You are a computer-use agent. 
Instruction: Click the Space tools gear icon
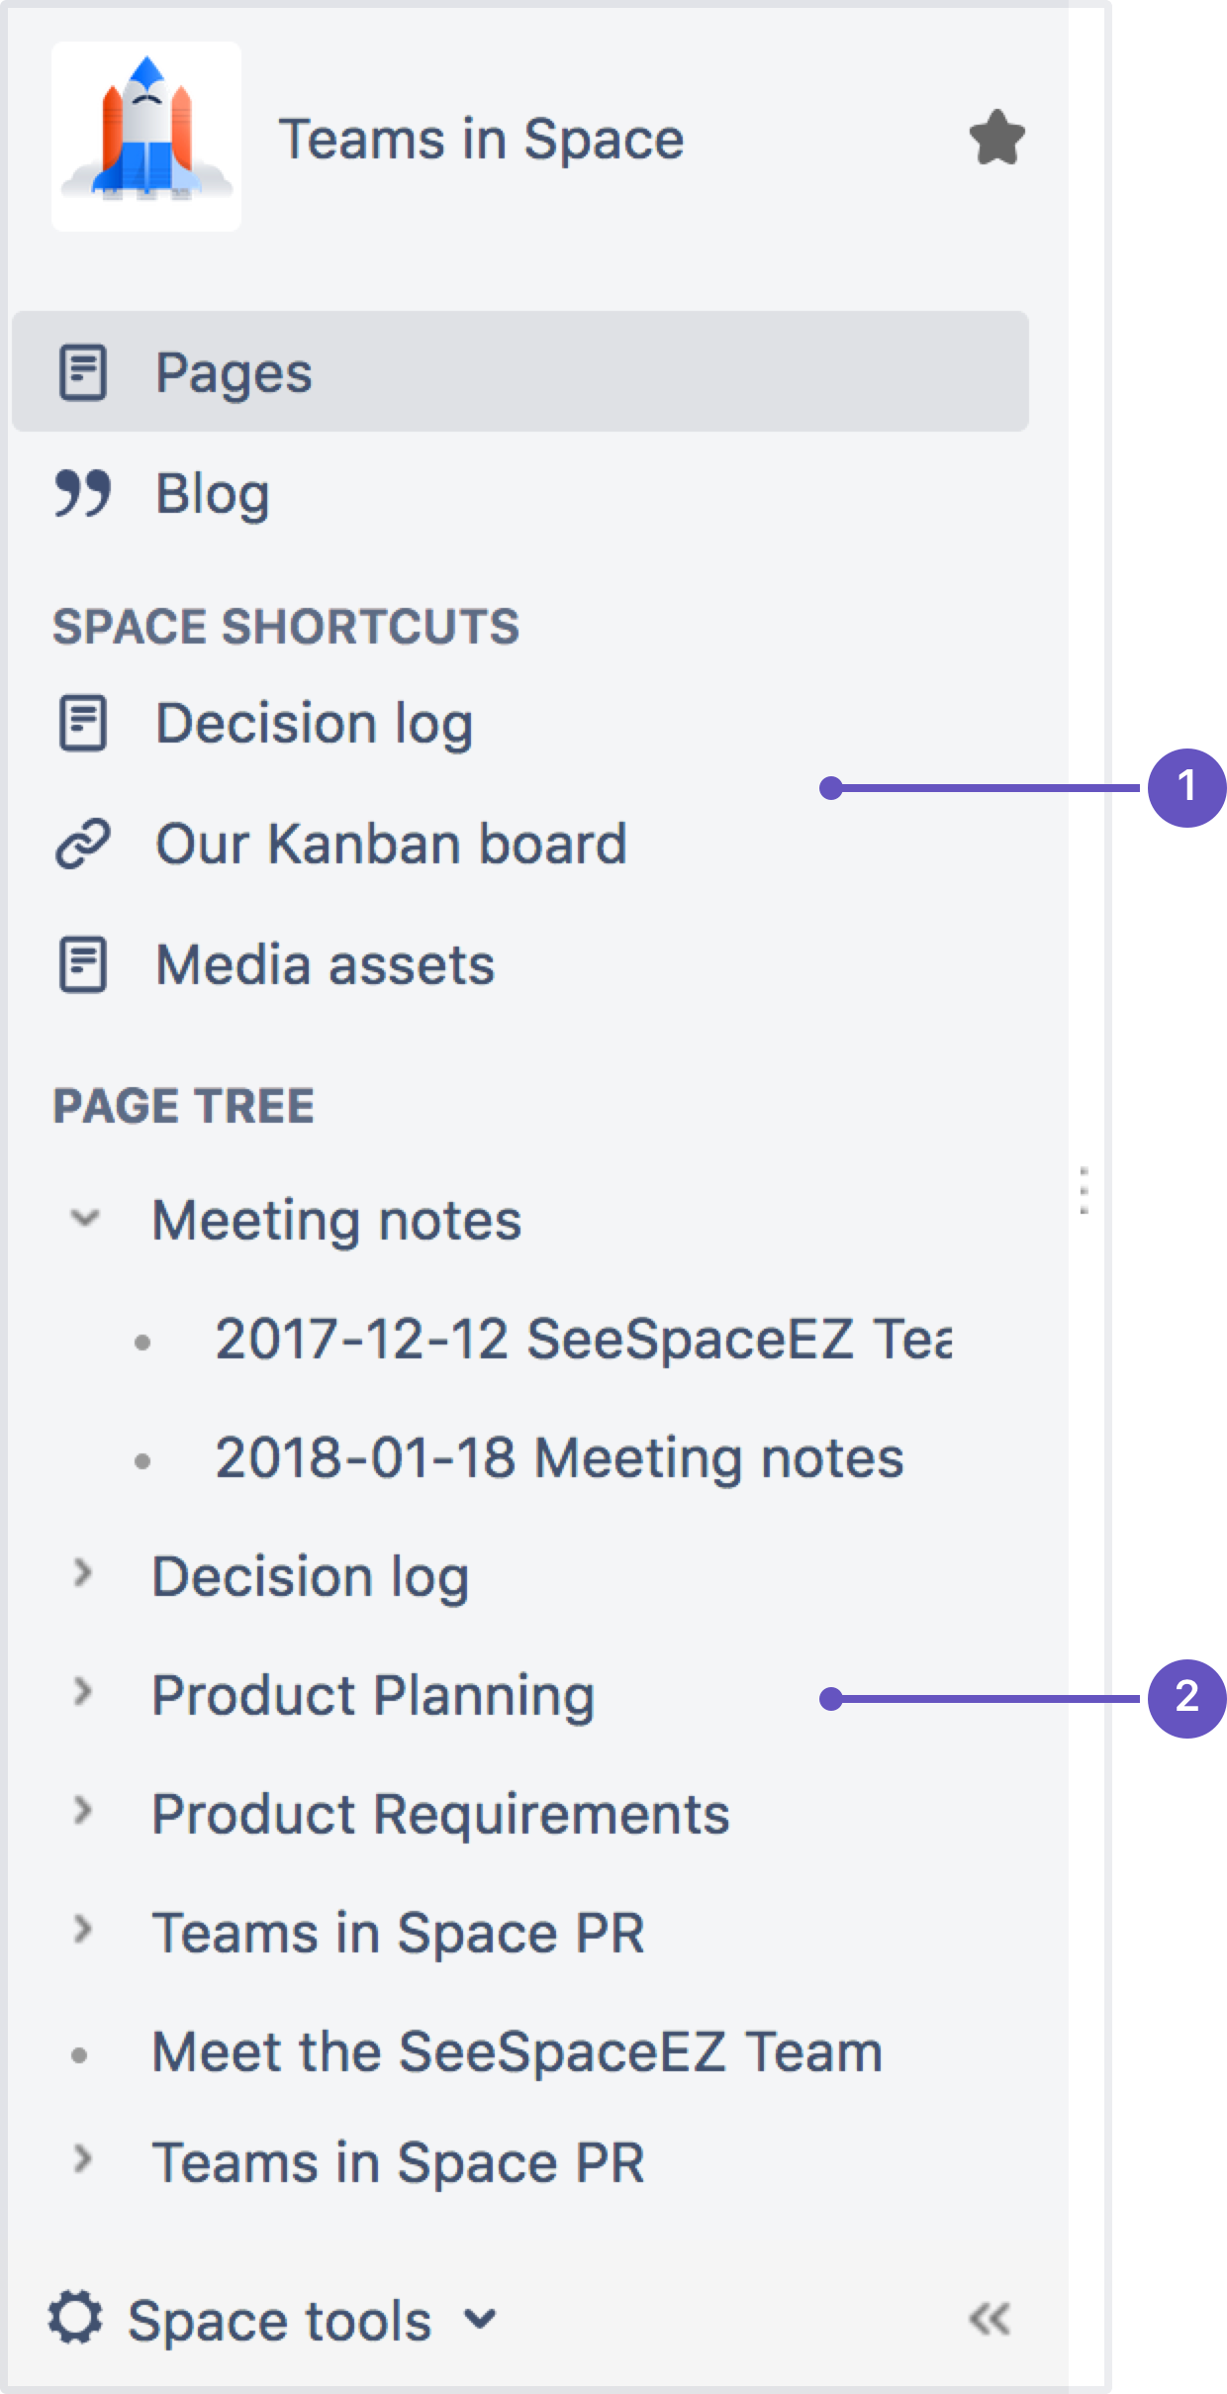pyautogui.click(x=75, y=2319)
